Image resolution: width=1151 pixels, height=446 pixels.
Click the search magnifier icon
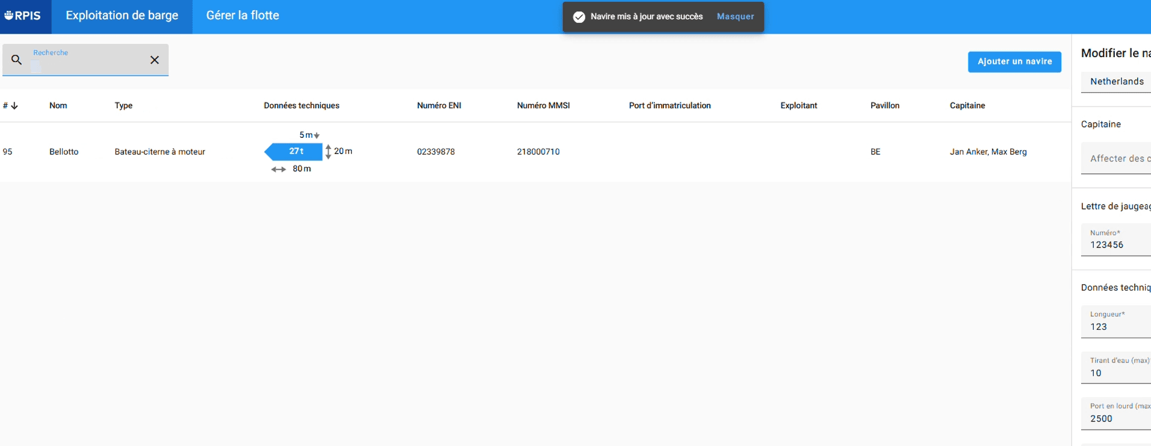17,60
